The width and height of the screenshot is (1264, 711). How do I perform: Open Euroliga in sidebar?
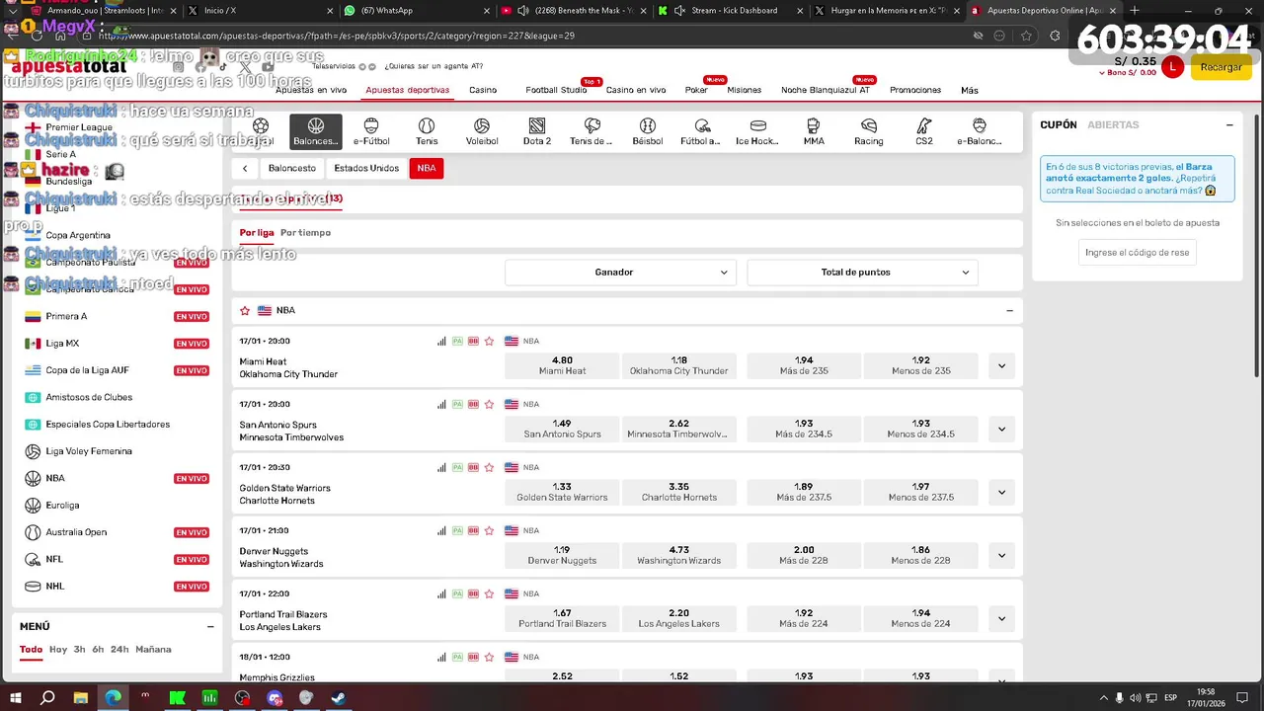pos(62,506)
